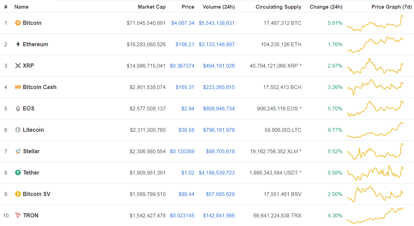Click Bitcoin SV price $89.44
This screenshot has width=414, height=226.
point(186,194)
